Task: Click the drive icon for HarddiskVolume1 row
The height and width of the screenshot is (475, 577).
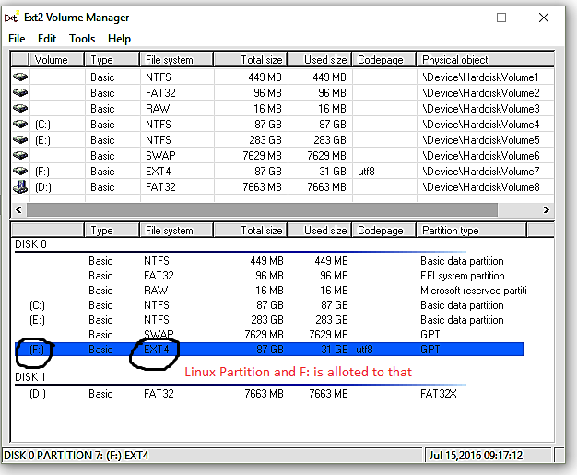Action: click(x=20, y=77)
